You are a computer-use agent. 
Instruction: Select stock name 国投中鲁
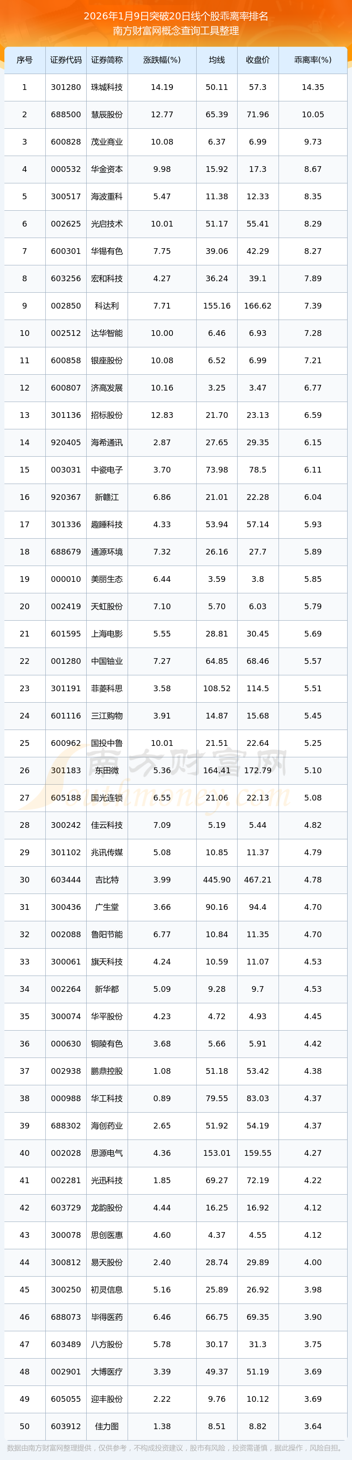[x=107, y=743]
